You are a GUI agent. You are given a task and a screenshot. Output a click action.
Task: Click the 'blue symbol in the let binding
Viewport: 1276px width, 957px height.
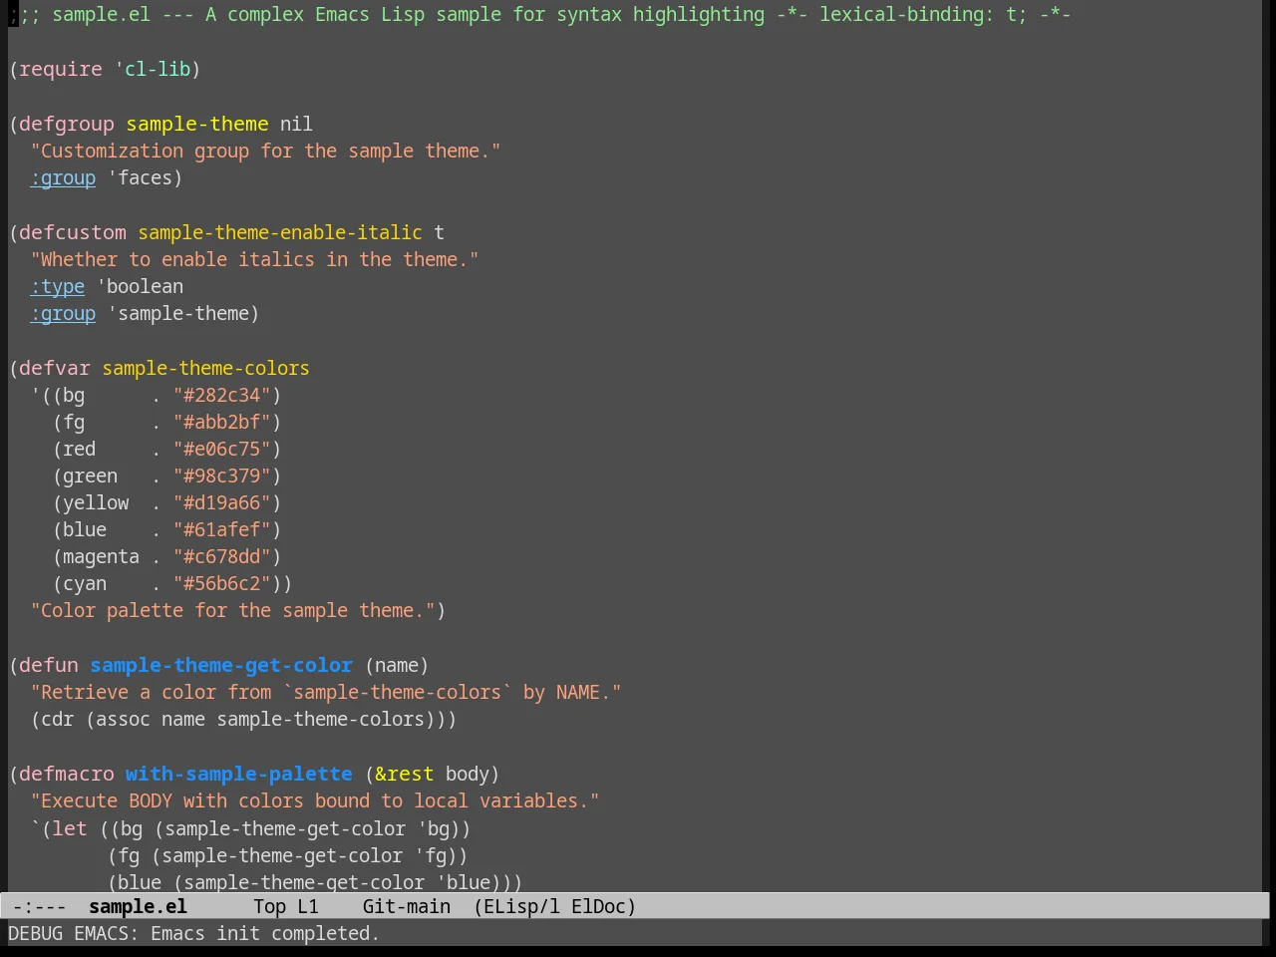464,882
